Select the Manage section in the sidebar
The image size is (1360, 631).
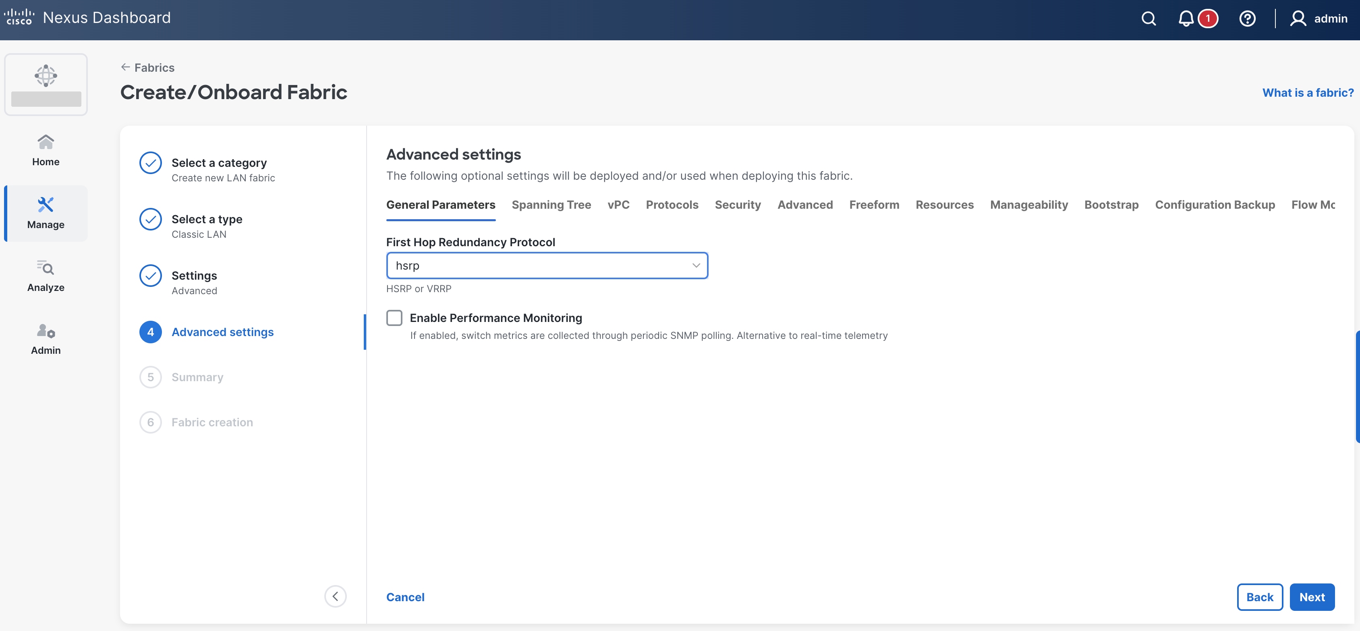46,213
